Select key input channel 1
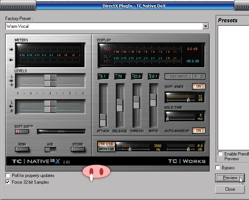This screenshot has width=249, height=200. click(x=195, y=76)
